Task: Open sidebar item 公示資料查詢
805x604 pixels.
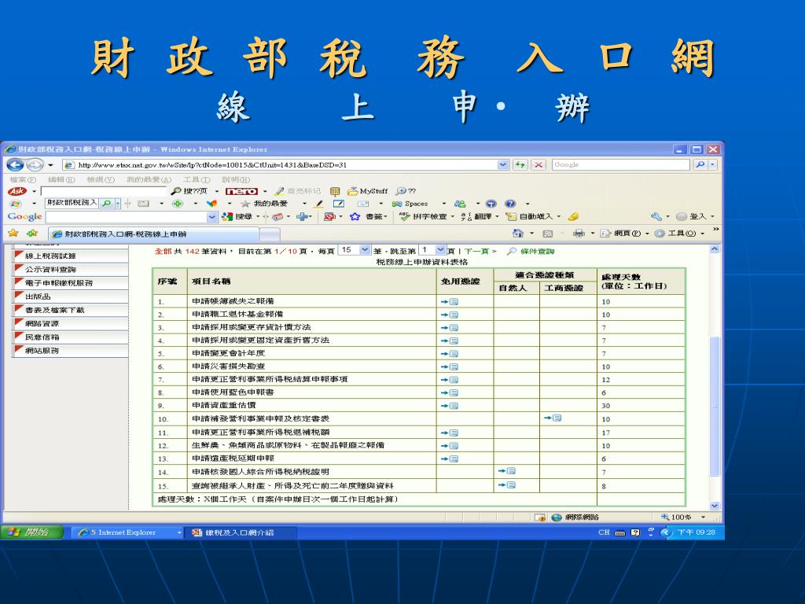Action: pyautogui.click(x=70, y=269)
